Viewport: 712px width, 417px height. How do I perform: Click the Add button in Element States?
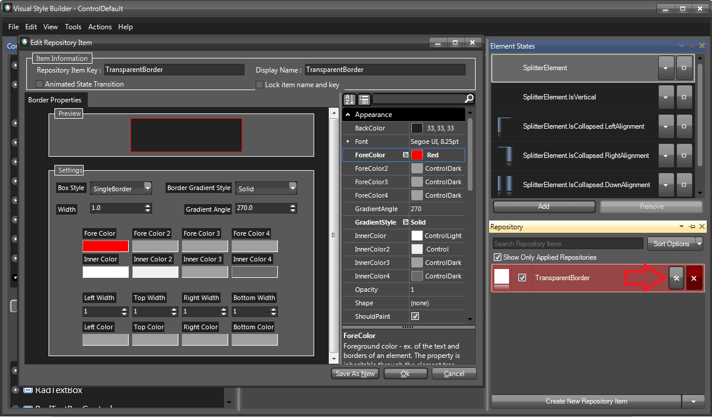coord(544,206)
